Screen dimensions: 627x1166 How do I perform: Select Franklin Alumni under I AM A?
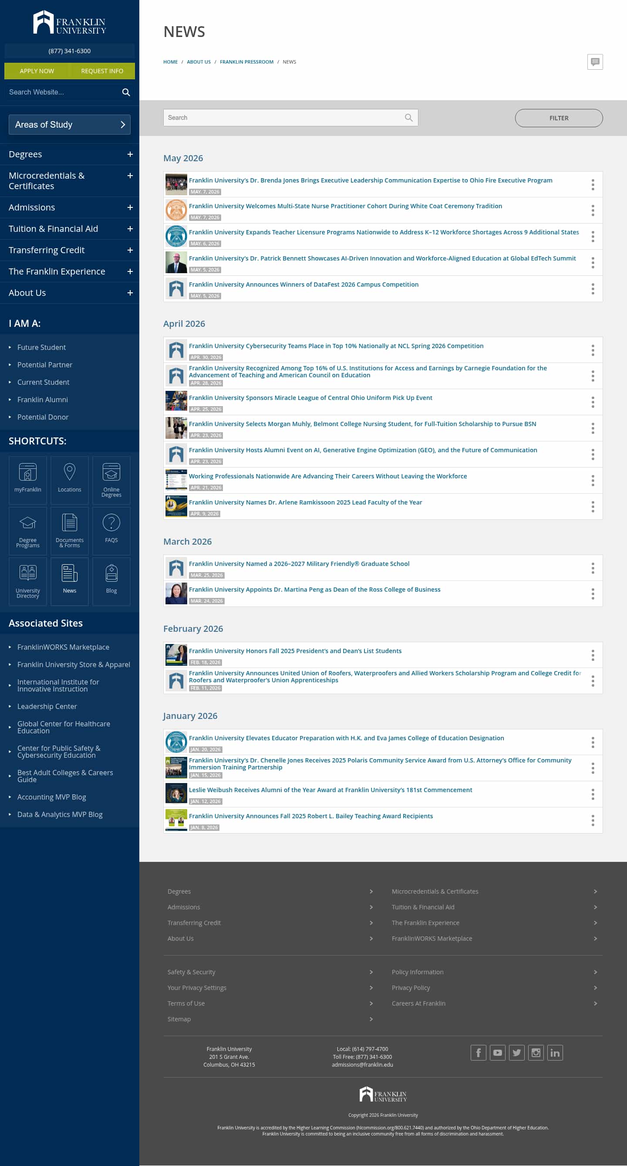(43, 400)
